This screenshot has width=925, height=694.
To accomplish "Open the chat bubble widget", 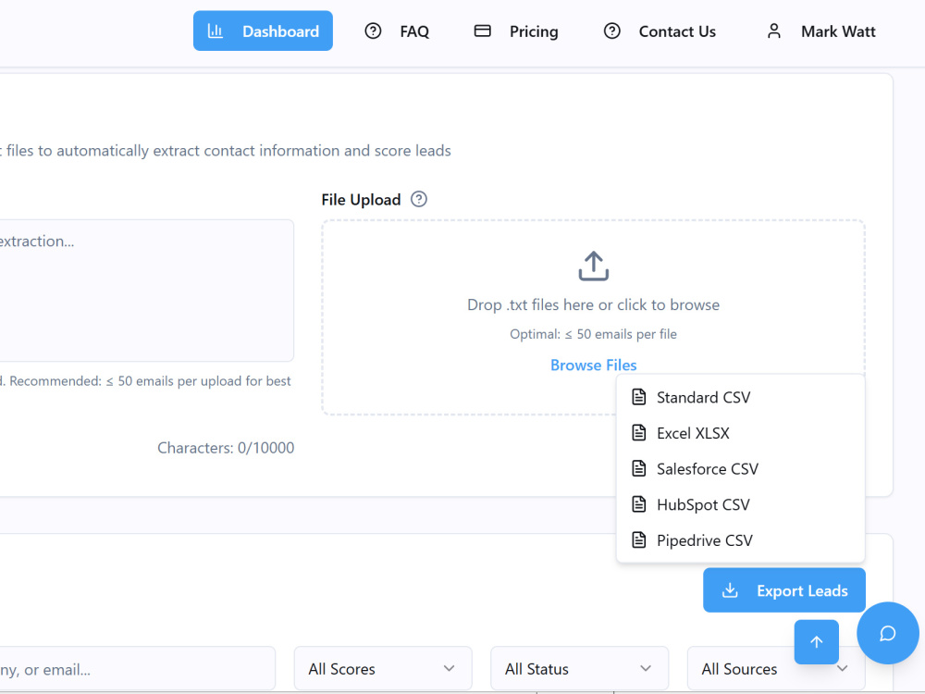I will (x=888, y=633).
